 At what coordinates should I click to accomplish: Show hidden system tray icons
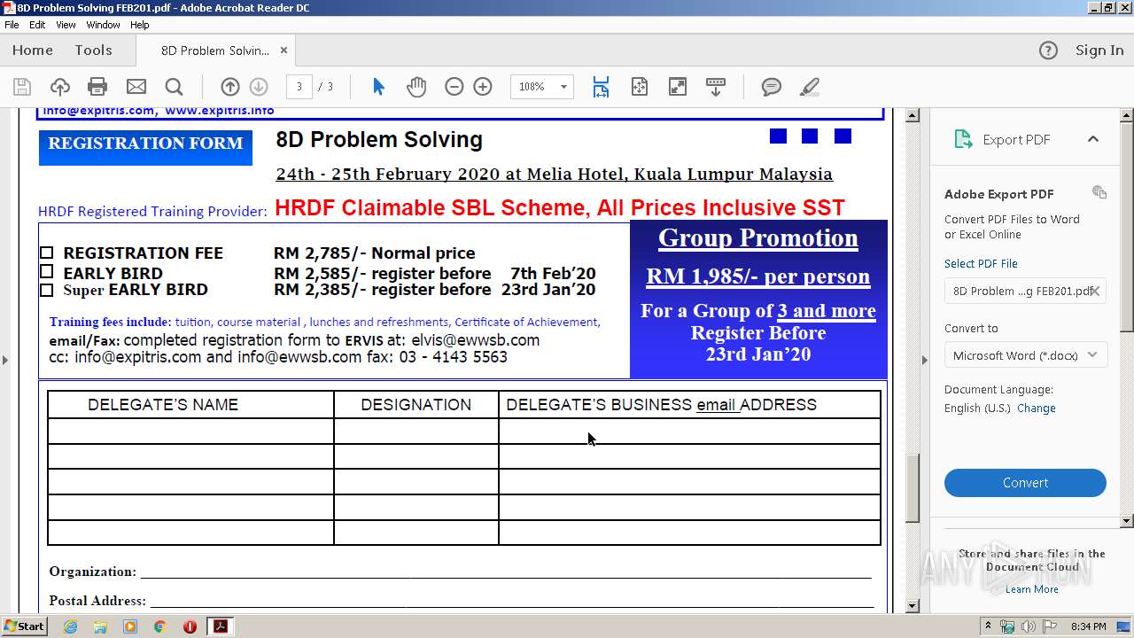click(988, 626)
